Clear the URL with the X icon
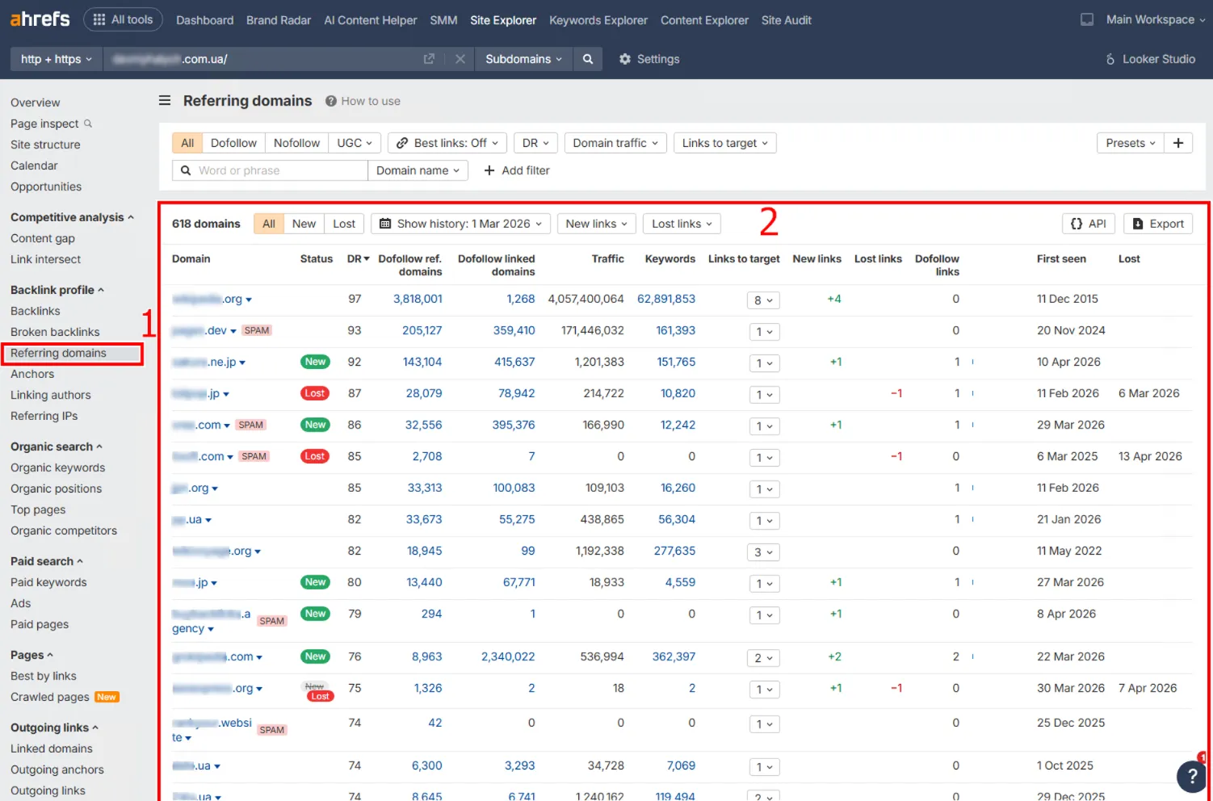 tap(460, 59)
